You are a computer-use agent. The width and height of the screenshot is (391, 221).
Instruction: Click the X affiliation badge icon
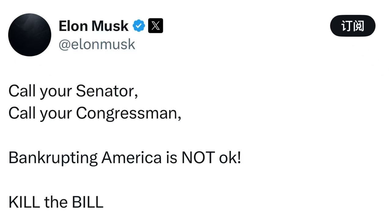tap(155, 26)
